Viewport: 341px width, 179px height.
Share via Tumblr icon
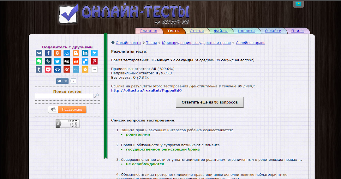click(x=39, y=70)
